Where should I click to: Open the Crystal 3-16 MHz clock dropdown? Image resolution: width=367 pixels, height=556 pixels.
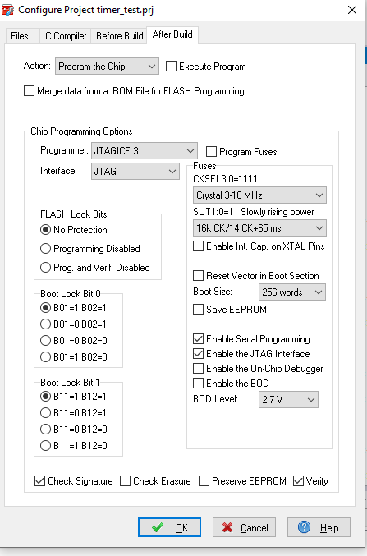pos(259,195)
